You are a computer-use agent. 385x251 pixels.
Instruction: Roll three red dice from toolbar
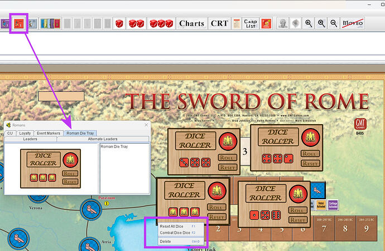point(161,23)
